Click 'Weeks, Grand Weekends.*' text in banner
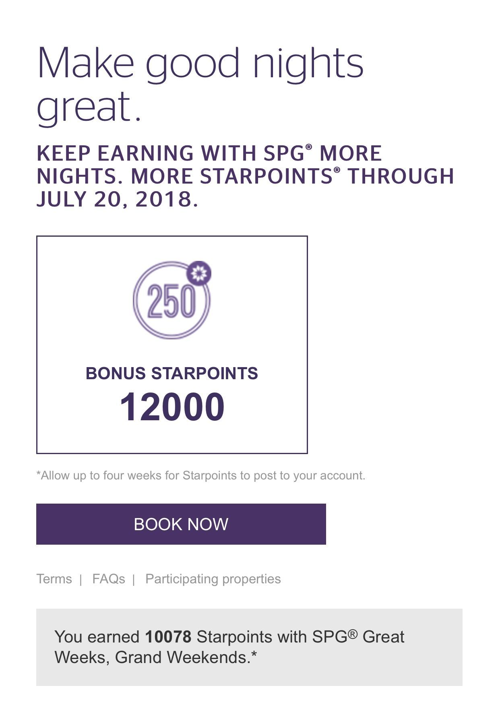Screen dimensions: 500x723 click(x=155, y=657)
